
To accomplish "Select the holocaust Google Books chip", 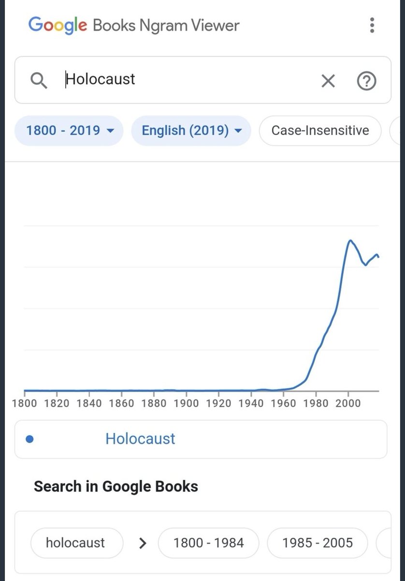I will (x=75, y=543).
